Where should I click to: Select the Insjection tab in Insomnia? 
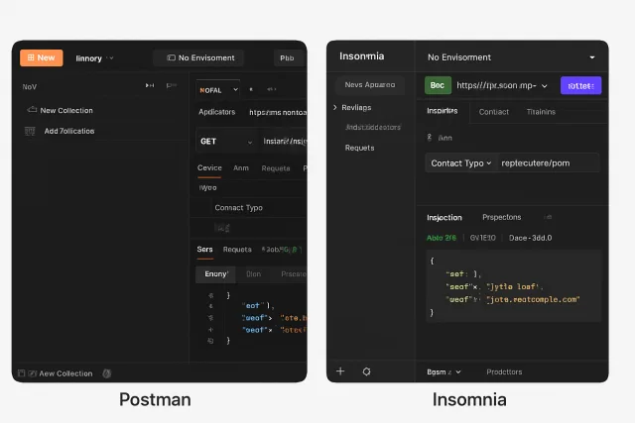[444, 218]
